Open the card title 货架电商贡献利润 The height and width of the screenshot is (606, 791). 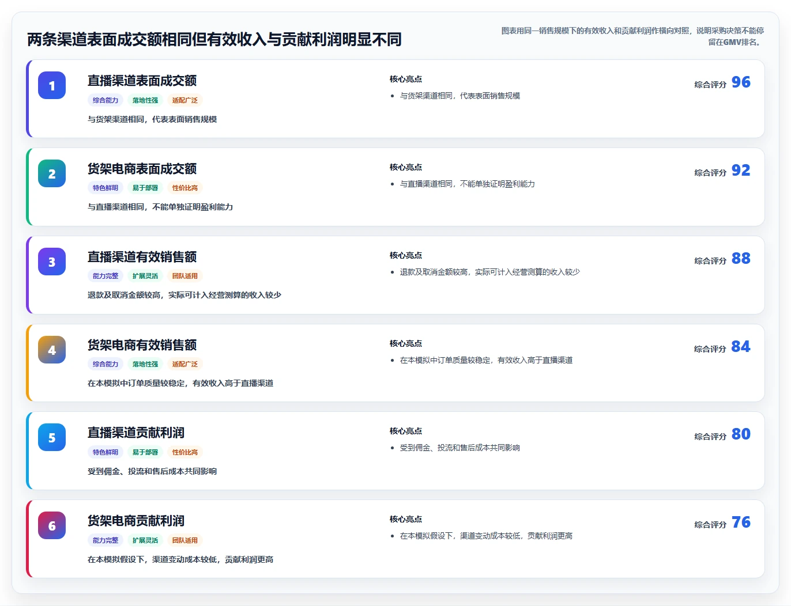pos(136,521)
